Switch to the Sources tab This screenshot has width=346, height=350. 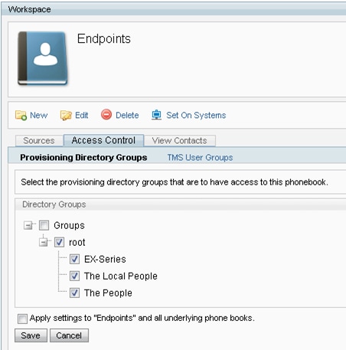point(39,141)
